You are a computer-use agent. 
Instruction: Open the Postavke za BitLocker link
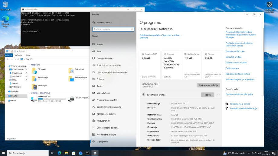235,51
